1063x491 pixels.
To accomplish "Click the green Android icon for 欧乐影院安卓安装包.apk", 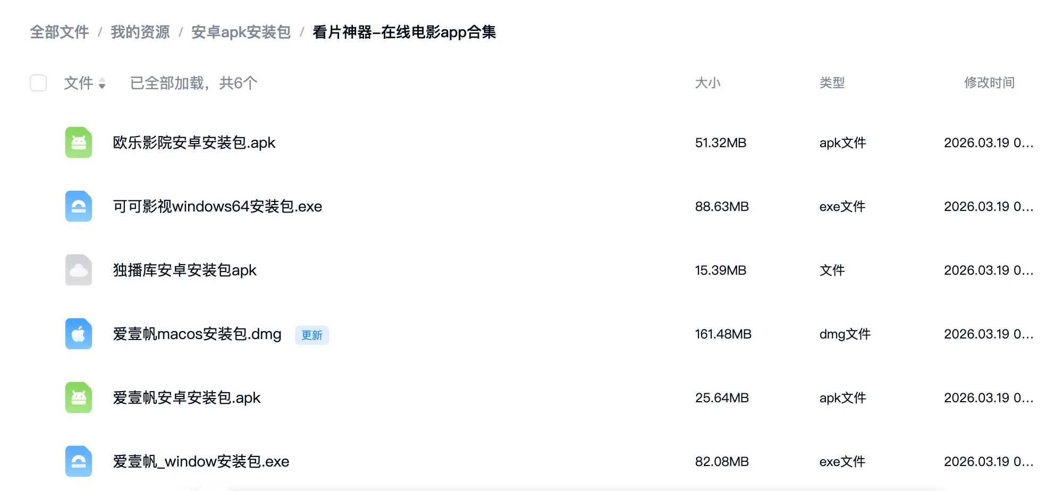I will point(79,142).
